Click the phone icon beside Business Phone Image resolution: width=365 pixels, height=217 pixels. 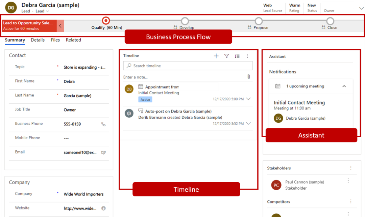(x=103, y=124)
